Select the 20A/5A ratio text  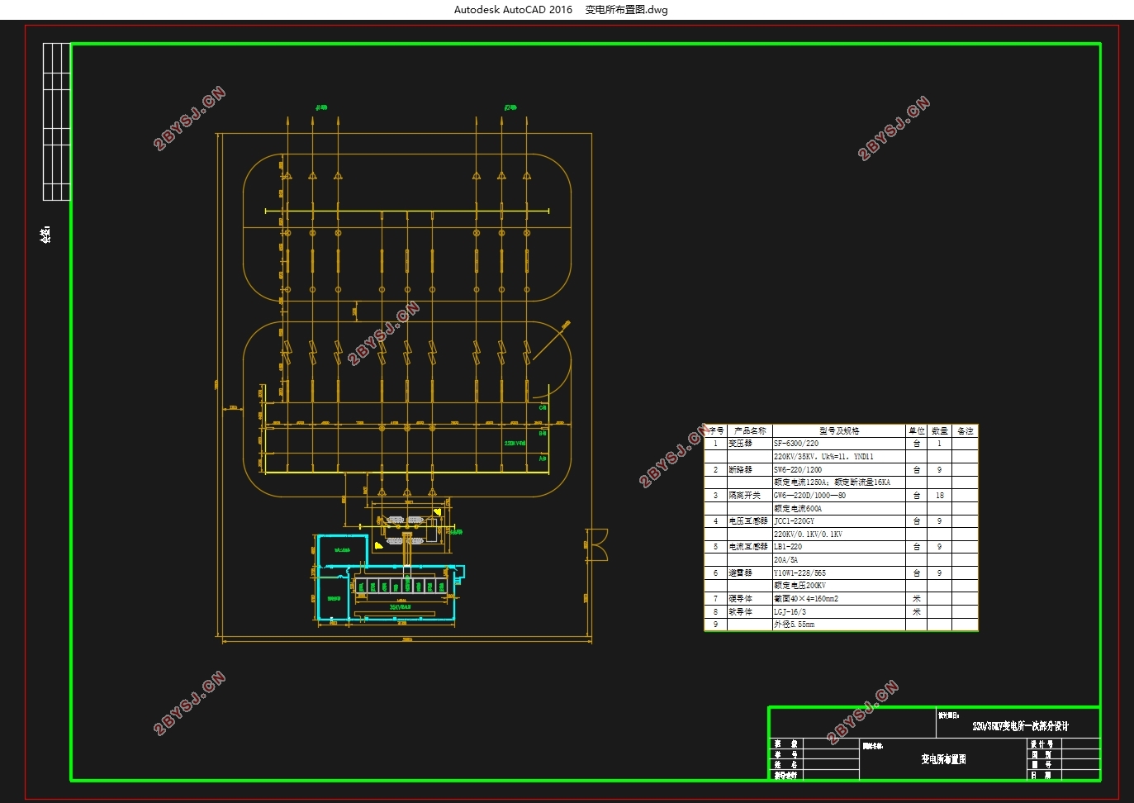pos(786,560)
